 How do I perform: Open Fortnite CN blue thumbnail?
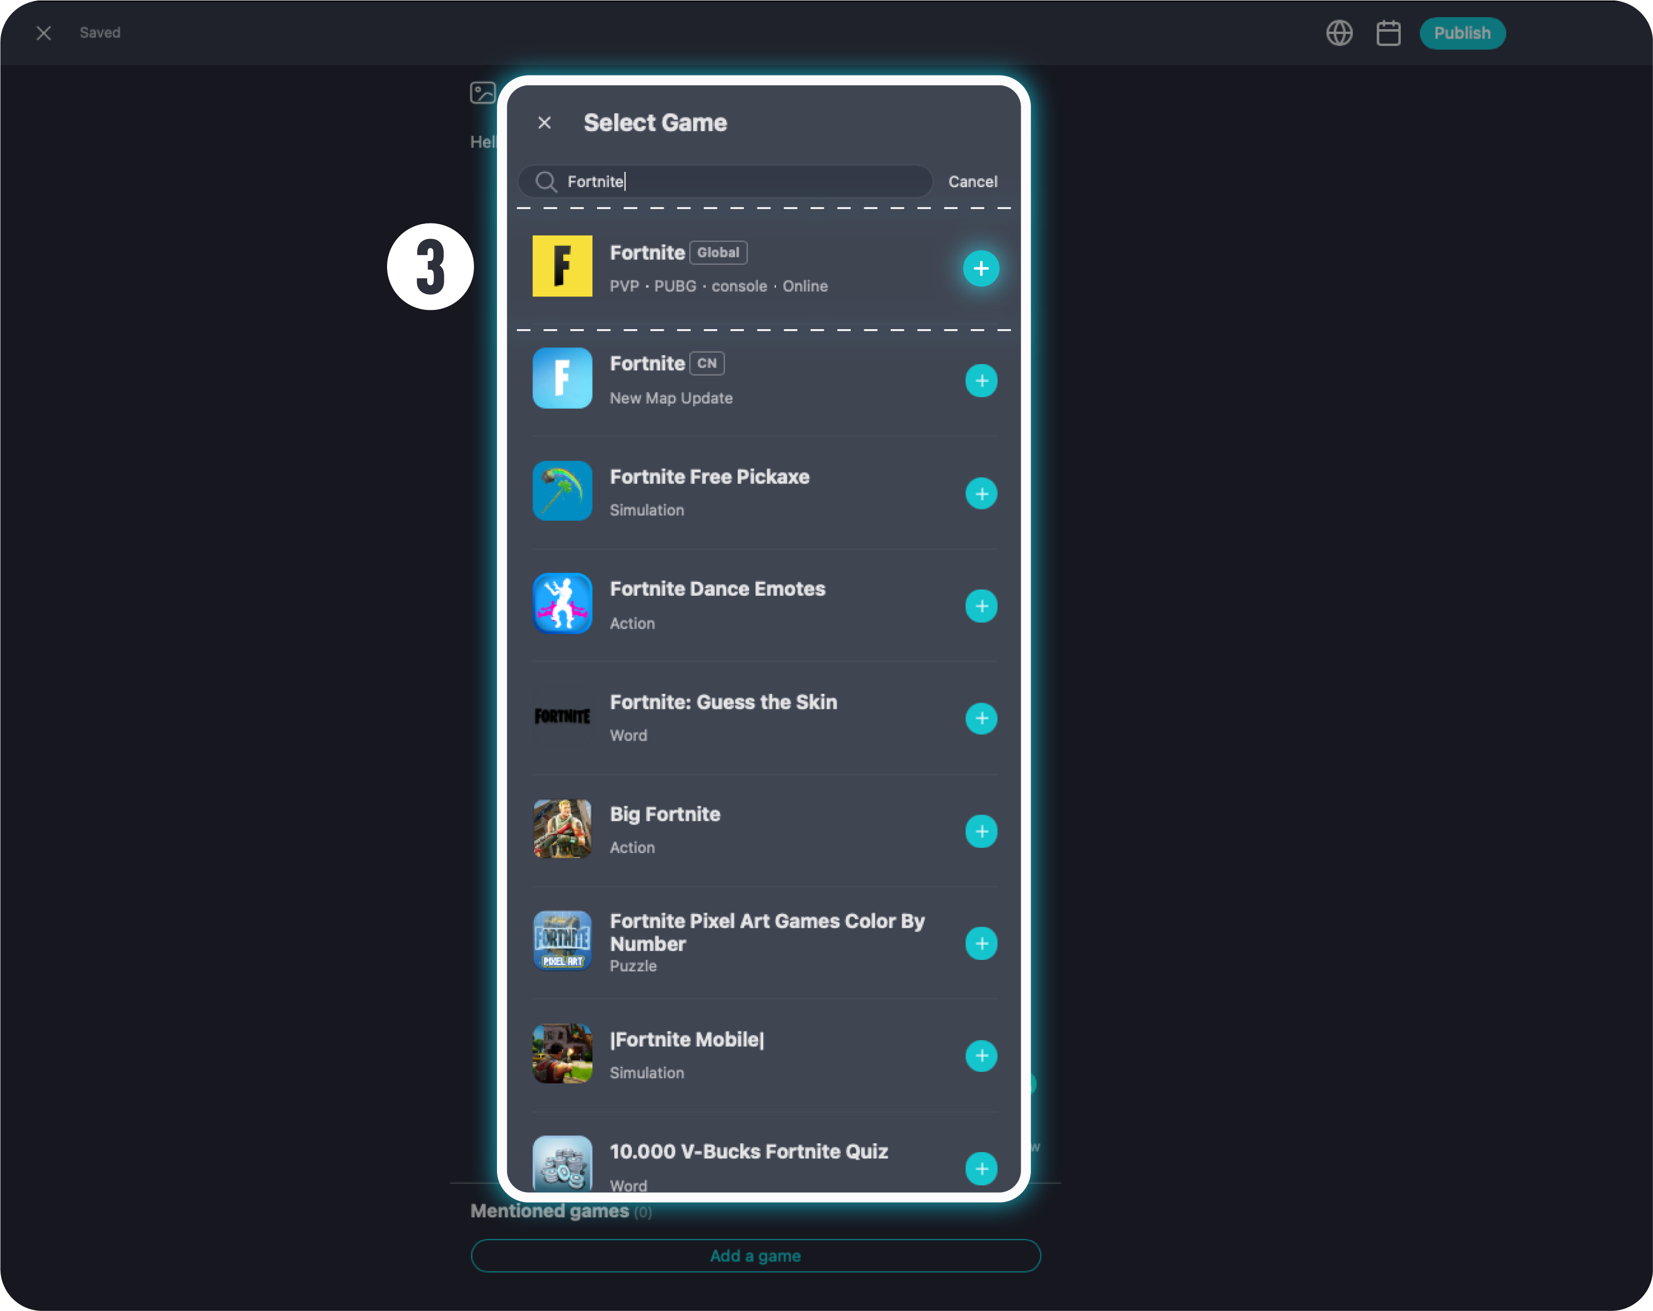point(562,378)
